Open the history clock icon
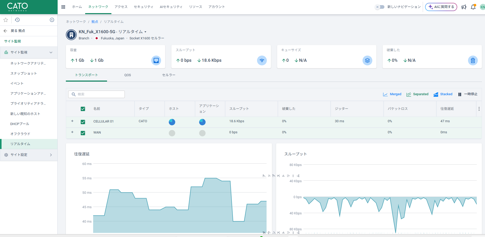The width and height of the screenshot is (485, 237). pyautogui.click(x=17, y=20)
